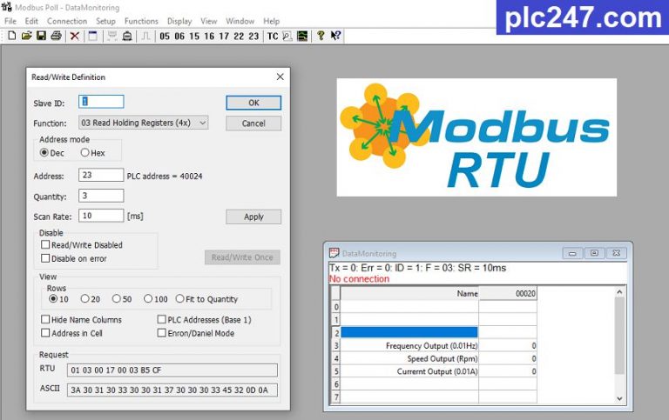Open the Window menu
The image size is (669, 420).
click(240, 21)
